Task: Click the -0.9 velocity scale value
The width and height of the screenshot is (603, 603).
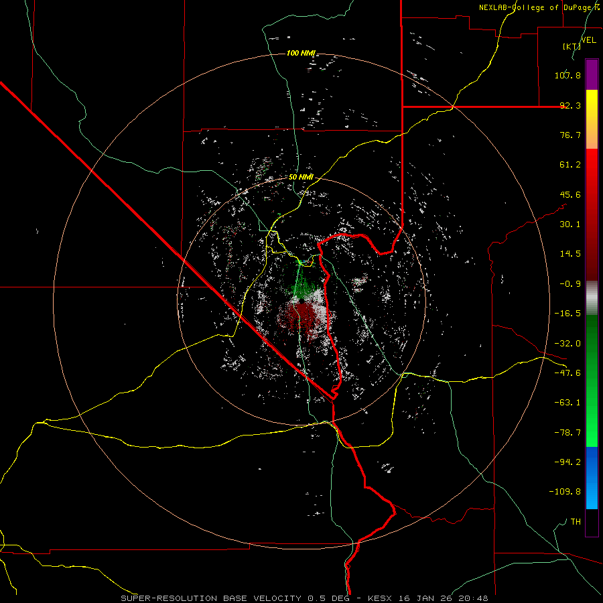Action: coord(570,284)
